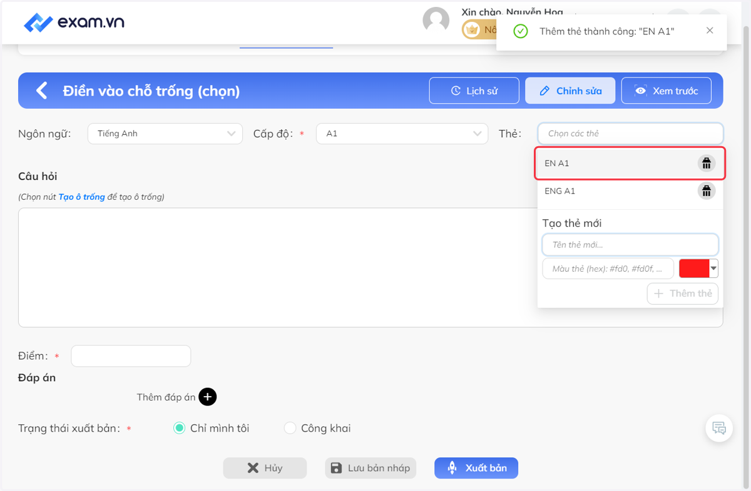Delete the EN A1 tag with trash icon

pyautogui.click(x=707, y=164)
